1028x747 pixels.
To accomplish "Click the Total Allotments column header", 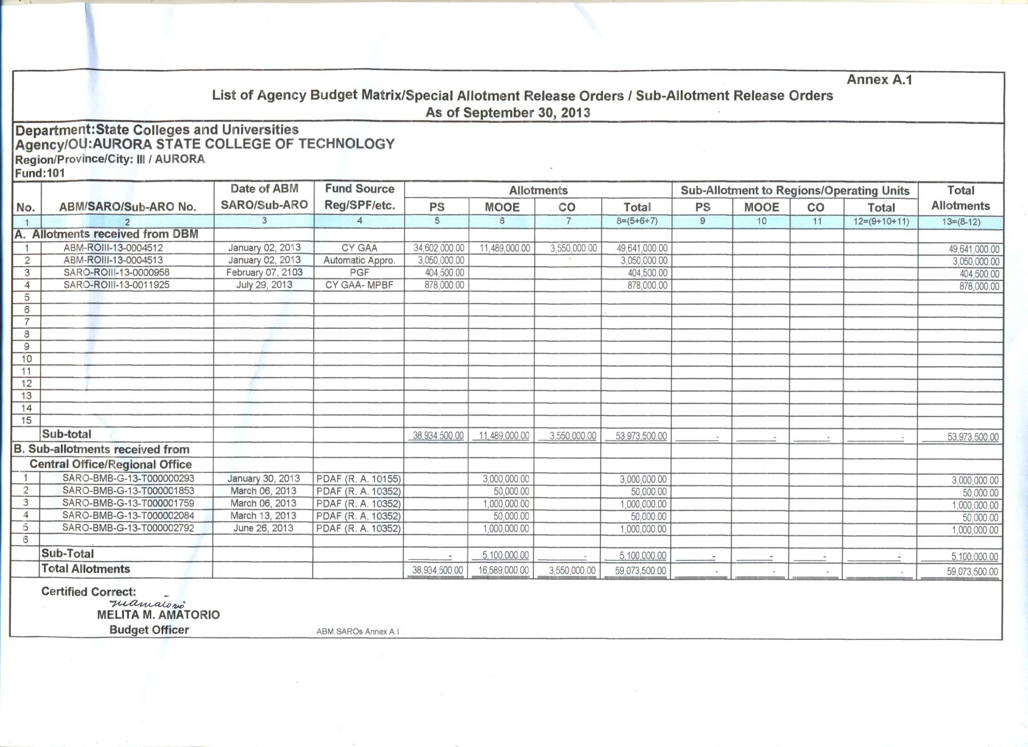I will tap(961, 198).
